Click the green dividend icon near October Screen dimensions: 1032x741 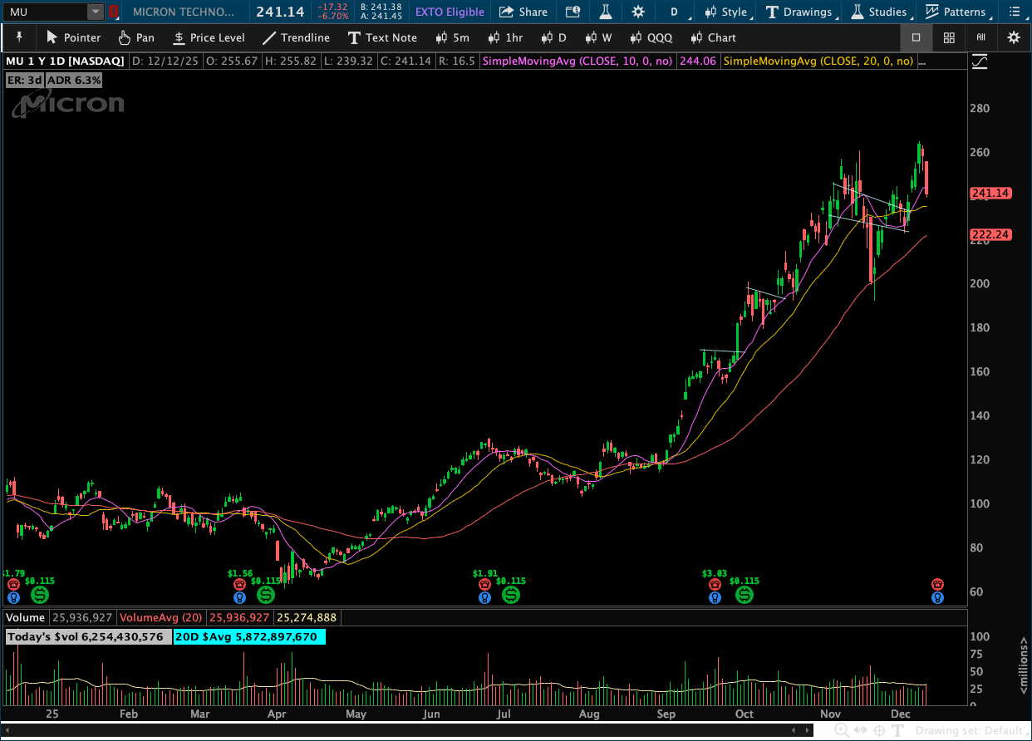click(745, 595)
